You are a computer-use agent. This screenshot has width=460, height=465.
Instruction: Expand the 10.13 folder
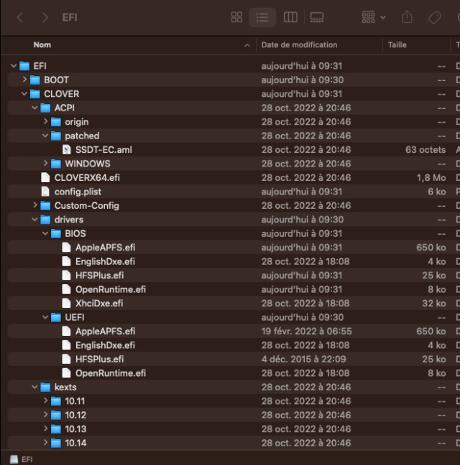(45, 428)
